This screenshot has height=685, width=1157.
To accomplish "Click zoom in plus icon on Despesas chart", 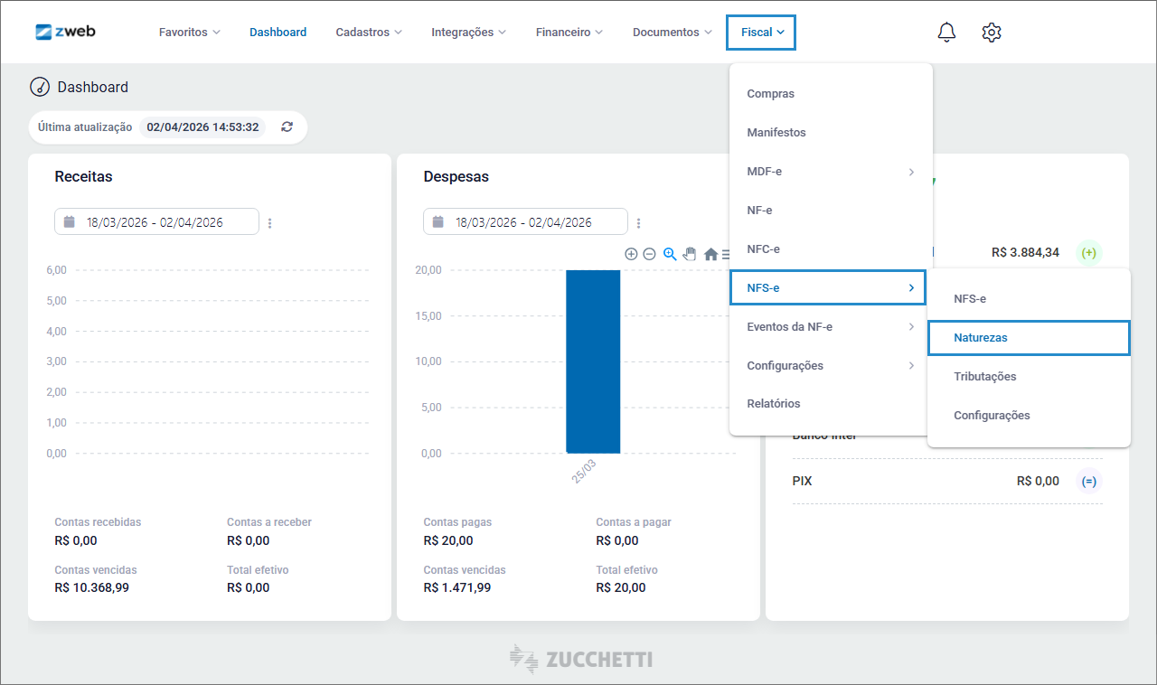I will pyautogui.click(x=631, y=254).
